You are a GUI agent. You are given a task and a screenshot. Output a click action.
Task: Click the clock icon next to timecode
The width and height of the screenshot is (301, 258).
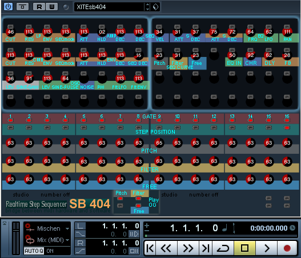click(292, 228)
